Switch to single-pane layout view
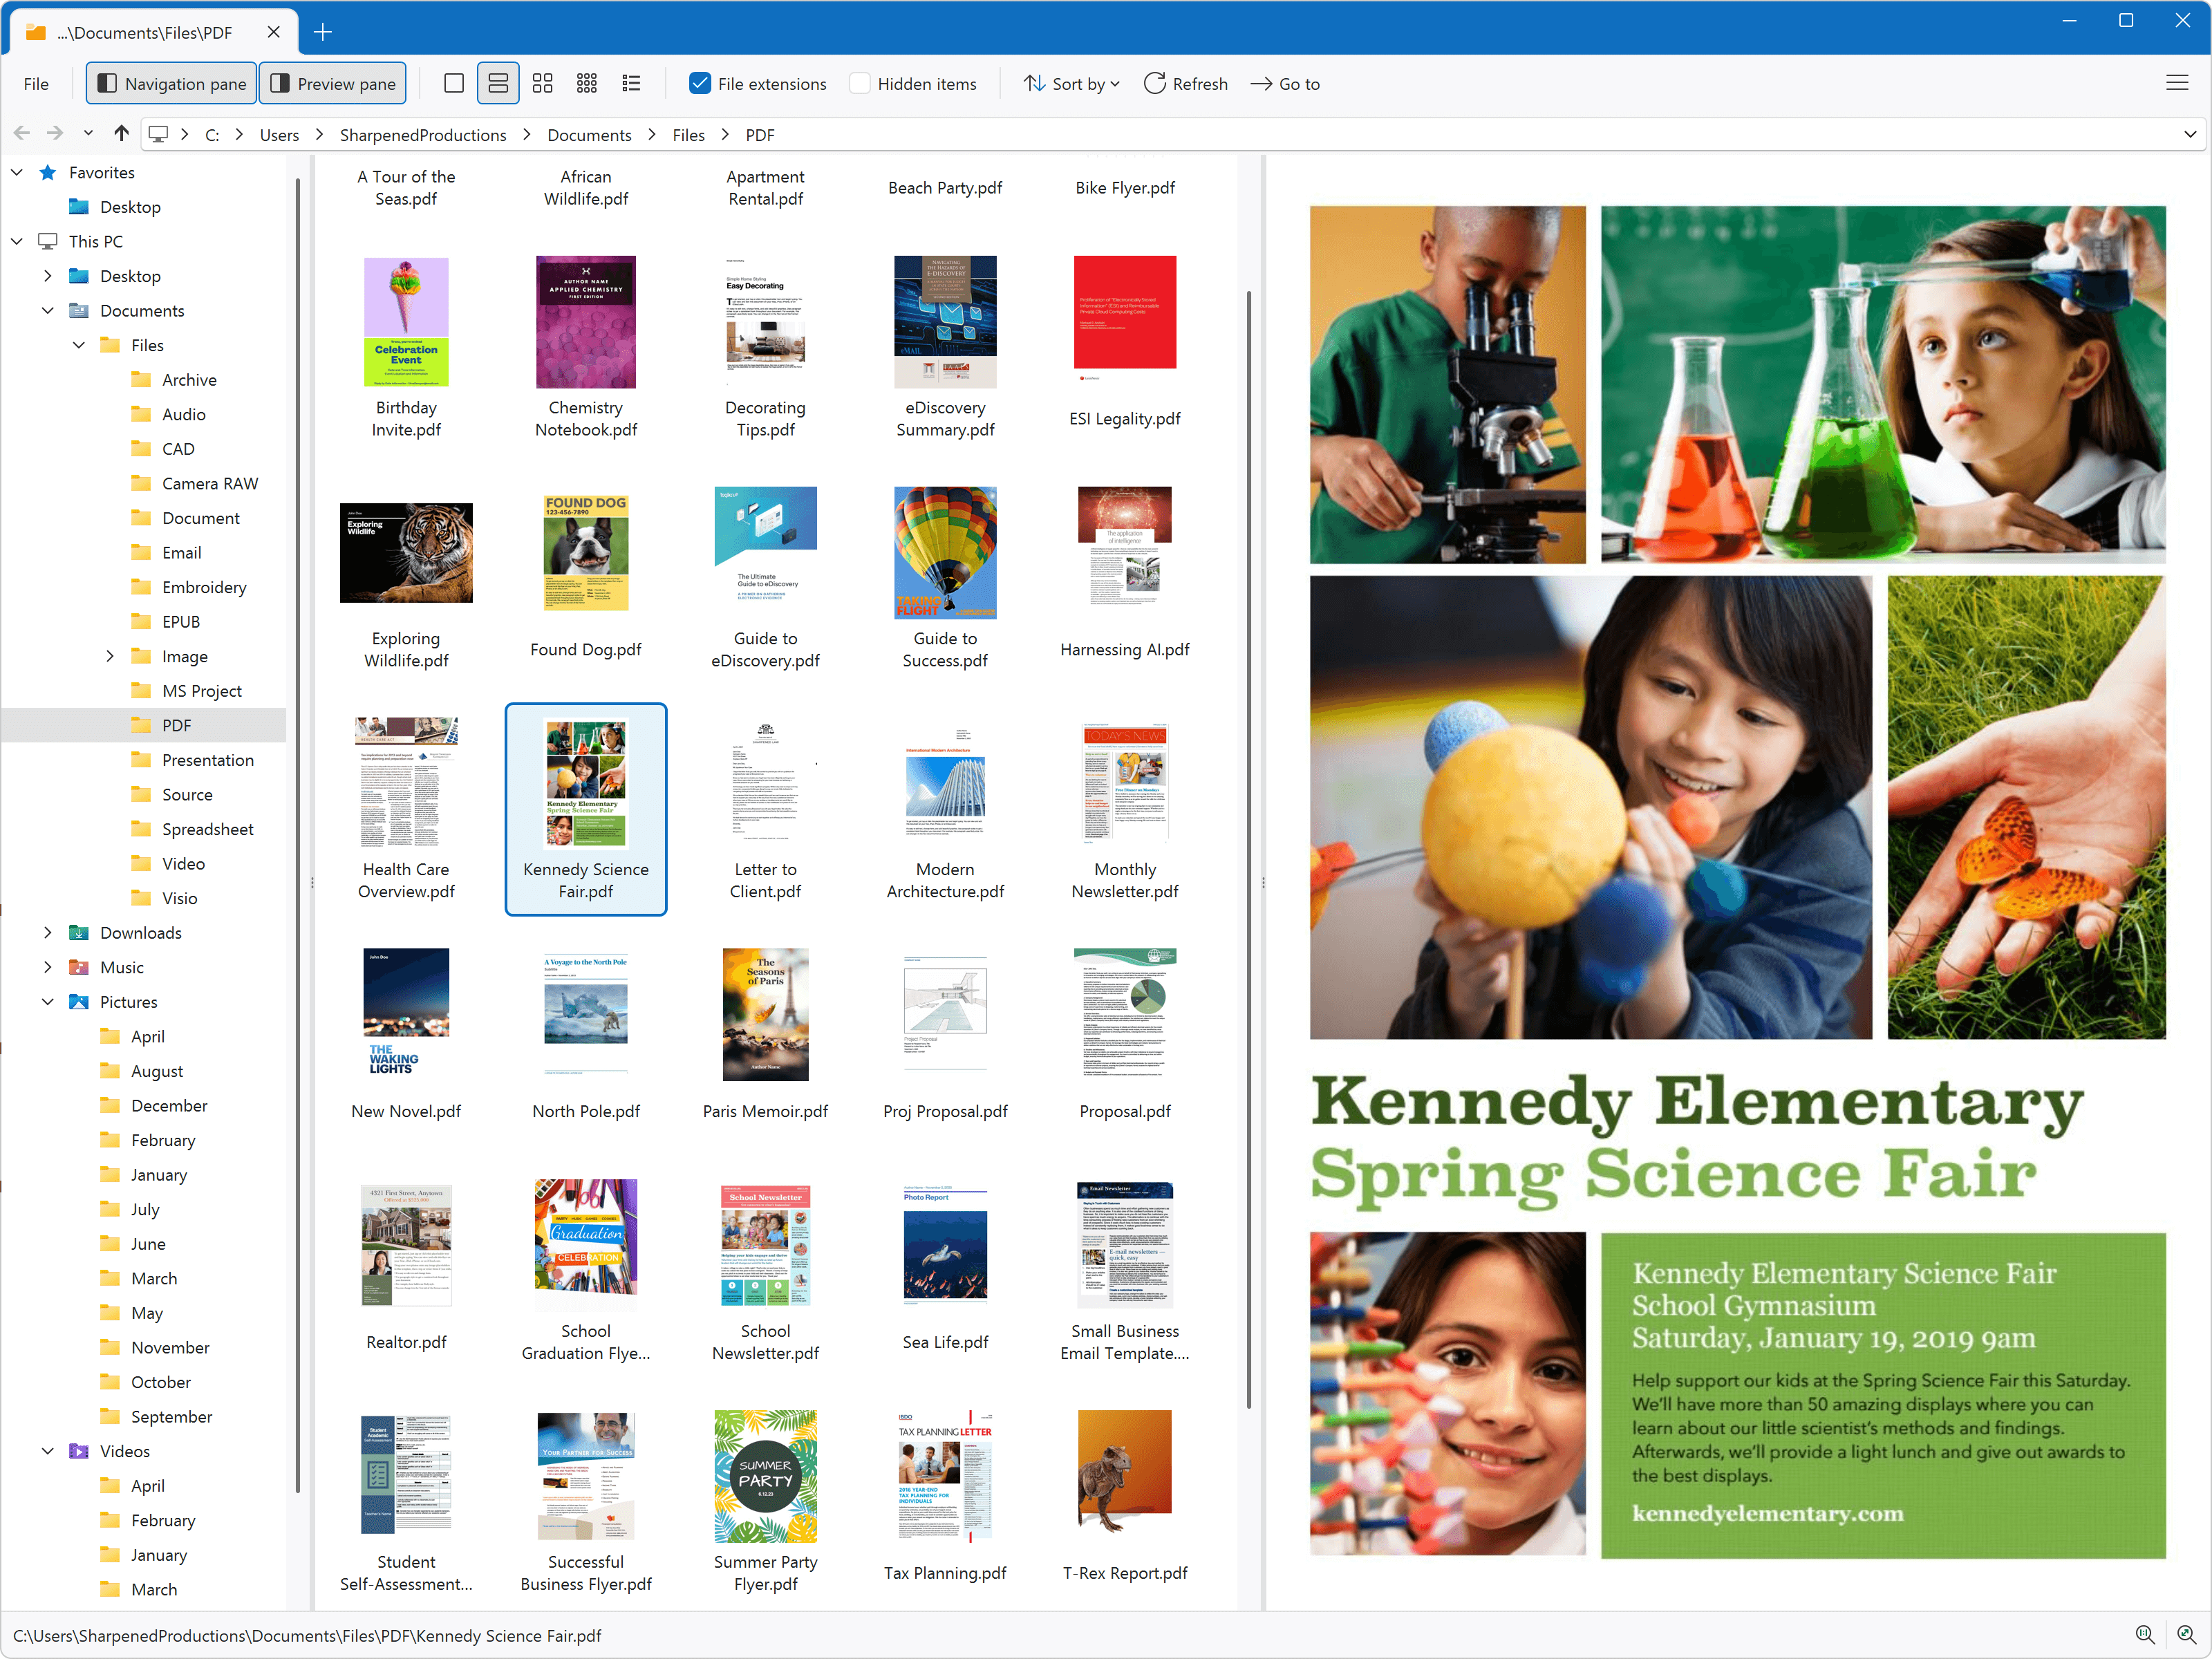The height and width of the screenshot is (1659, 2212). [454, 83]
